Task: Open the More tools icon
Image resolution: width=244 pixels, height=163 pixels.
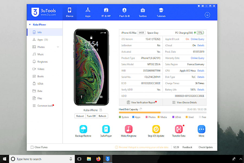Action: (201, 129)
